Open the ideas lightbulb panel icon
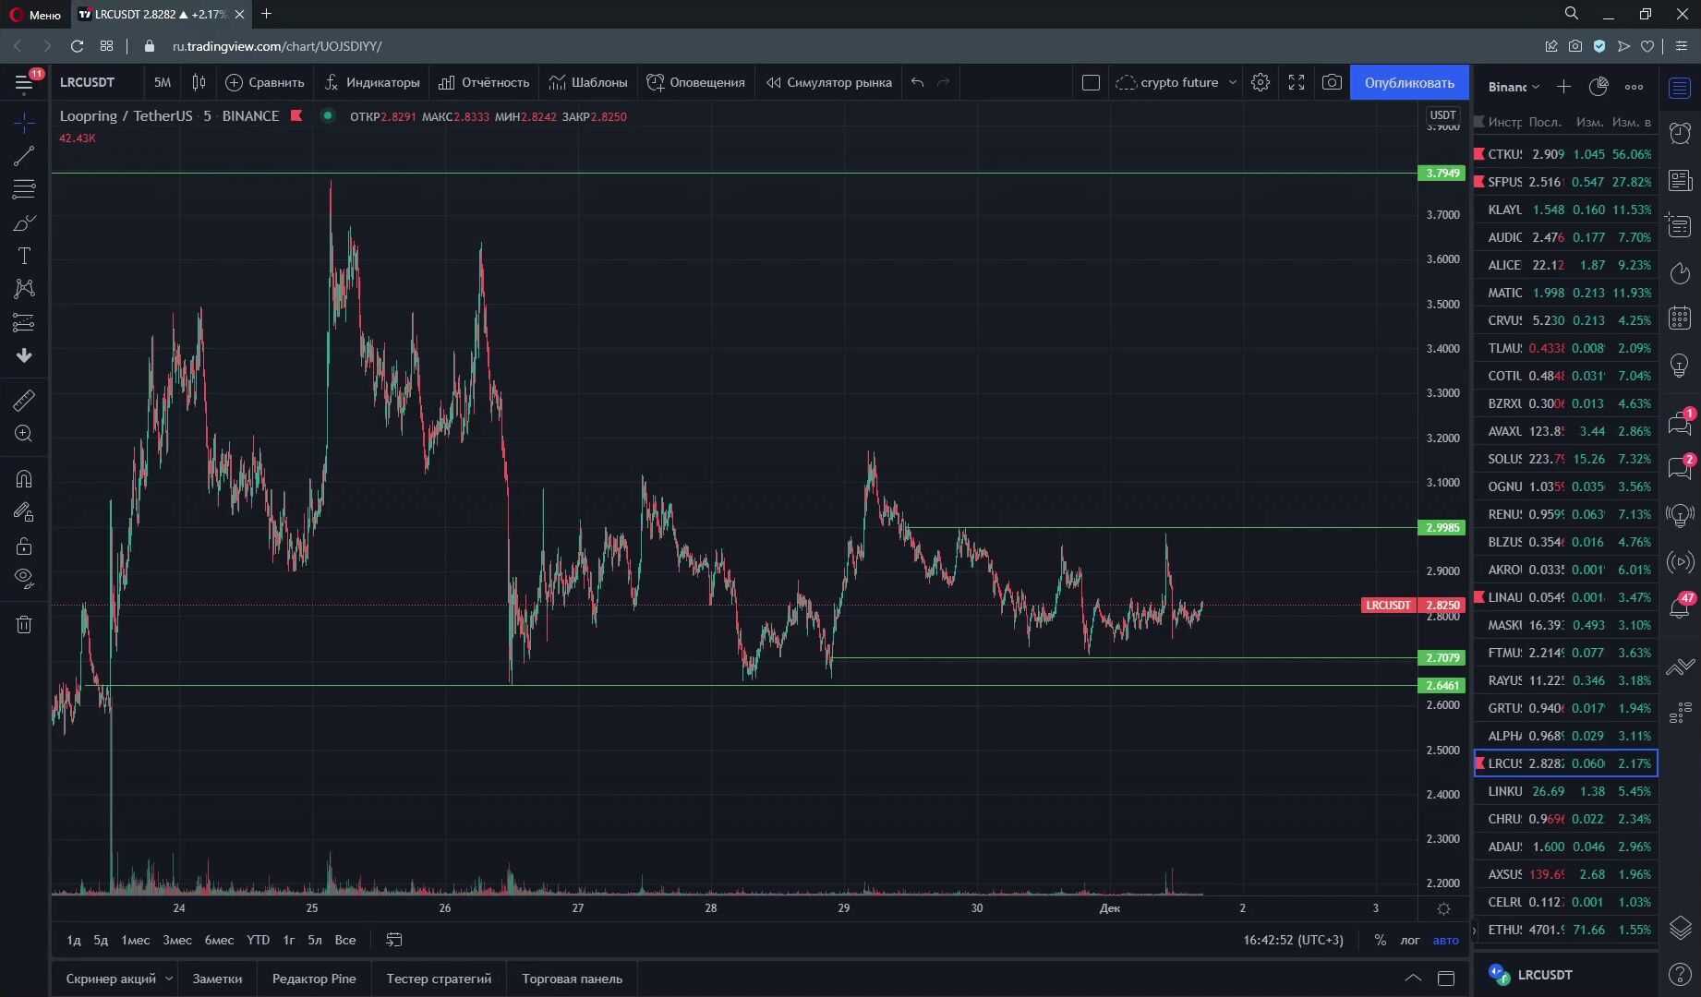 coord(1680,366)
